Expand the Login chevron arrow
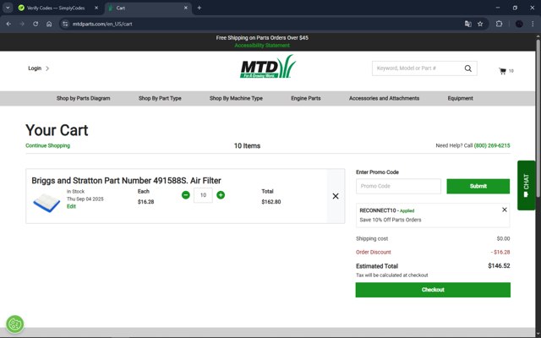The image size is (541, 338). tap(47, 68)
